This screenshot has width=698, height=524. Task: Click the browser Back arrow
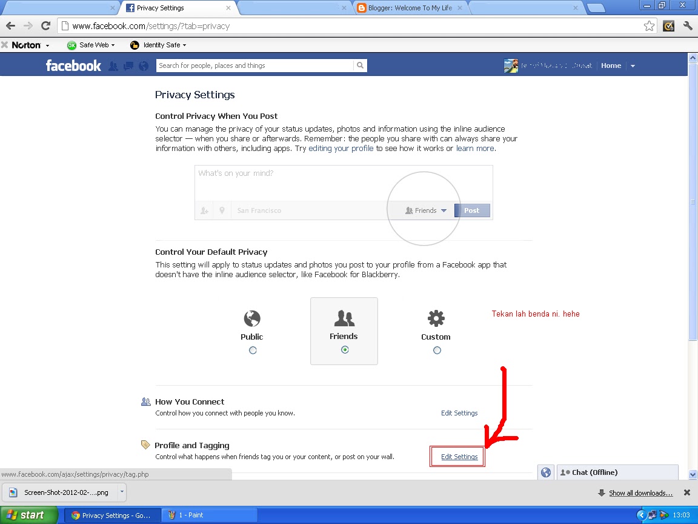coord(11,26)
